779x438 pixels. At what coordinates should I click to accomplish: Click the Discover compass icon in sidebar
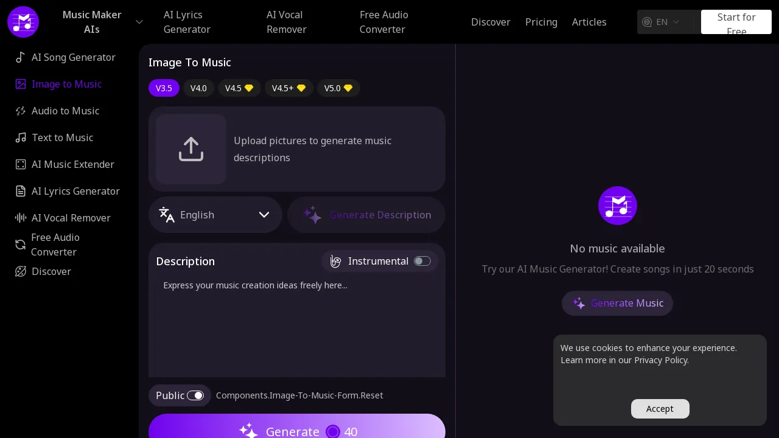tap(20, 271)
